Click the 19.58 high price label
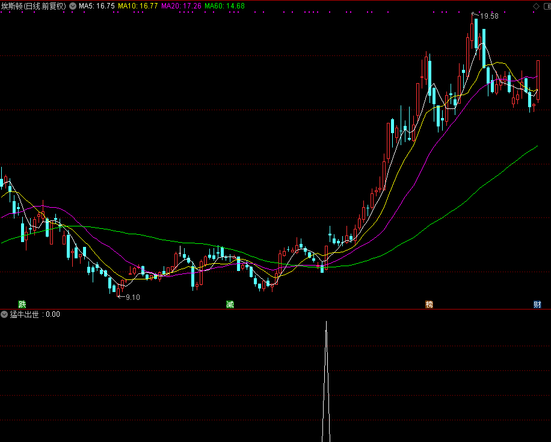551x442 pixels. 489,16
